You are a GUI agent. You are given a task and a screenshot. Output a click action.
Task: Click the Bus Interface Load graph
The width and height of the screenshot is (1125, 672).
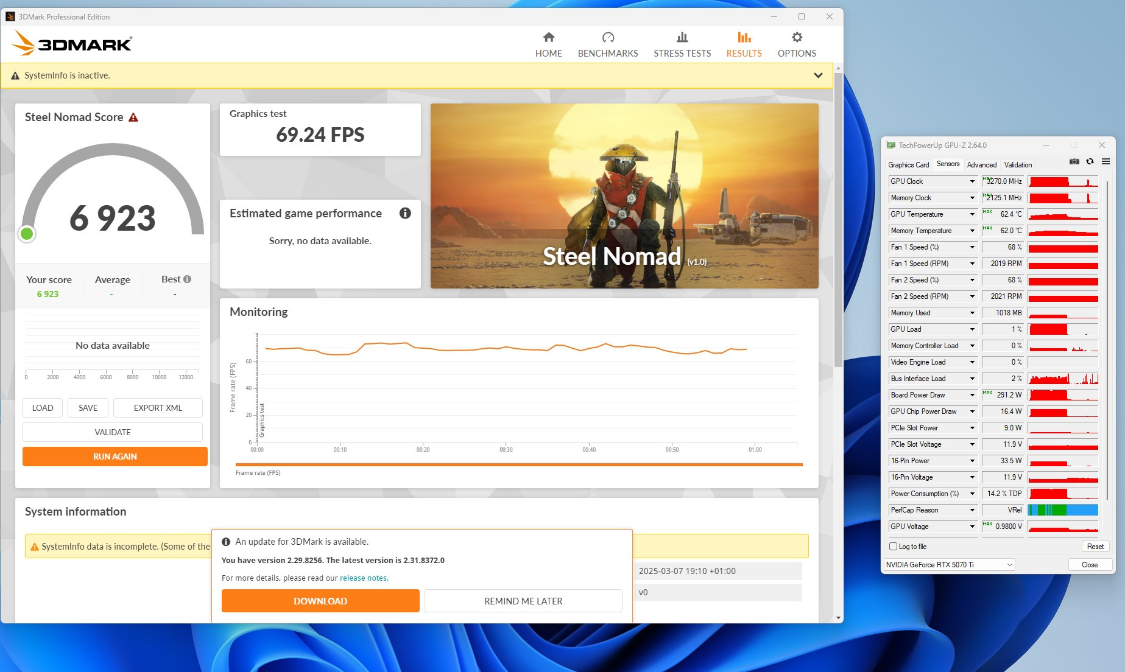(x=1063, y=379)
